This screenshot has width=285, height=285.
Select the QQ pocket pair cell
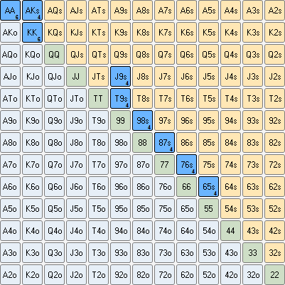coord(54,54)
